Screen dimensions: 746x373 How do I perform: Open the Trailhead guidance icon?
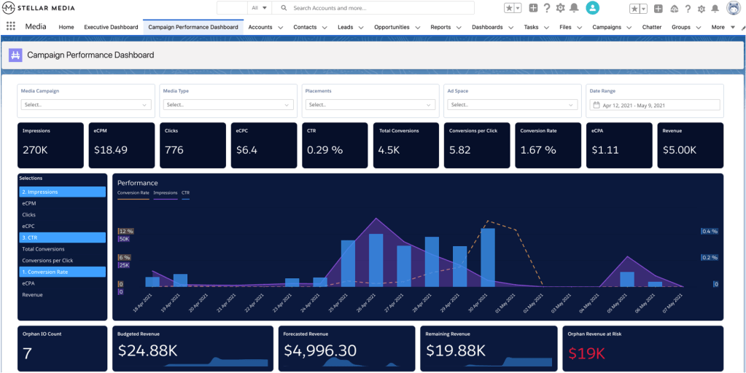[x=674, y=8]
